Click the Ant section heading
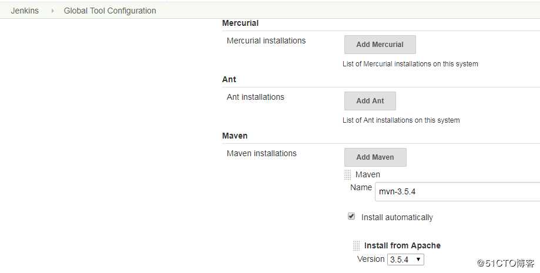 pyautogui.click(x=229, y=79)
